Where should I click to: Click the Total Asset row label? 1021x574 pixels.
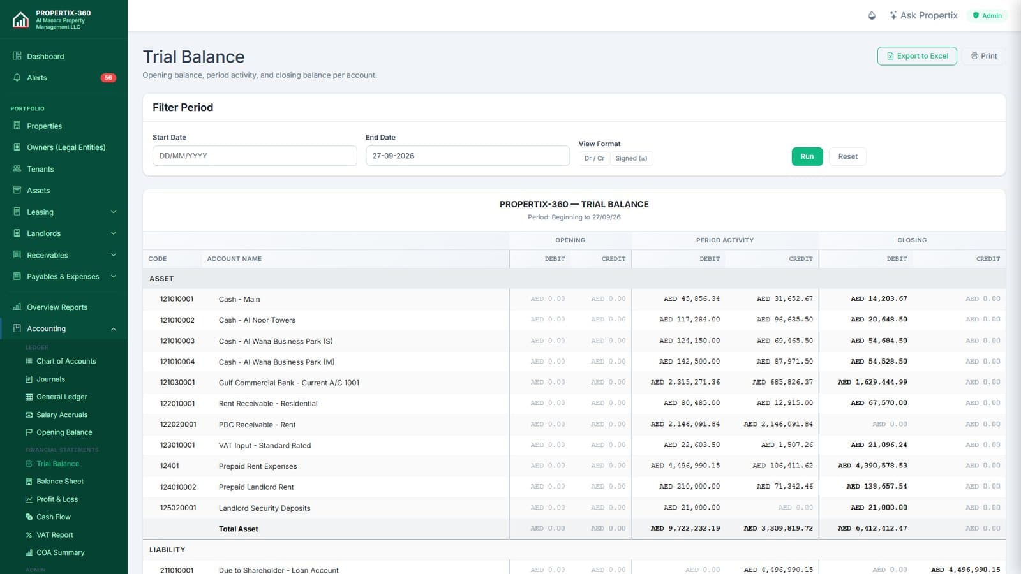tap(239, 529)
